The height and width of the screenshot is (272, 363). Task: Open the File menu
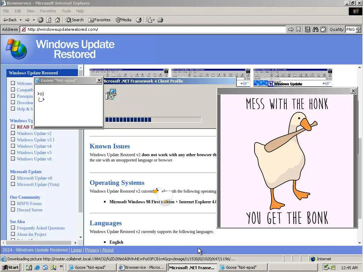tap(6, 11)
